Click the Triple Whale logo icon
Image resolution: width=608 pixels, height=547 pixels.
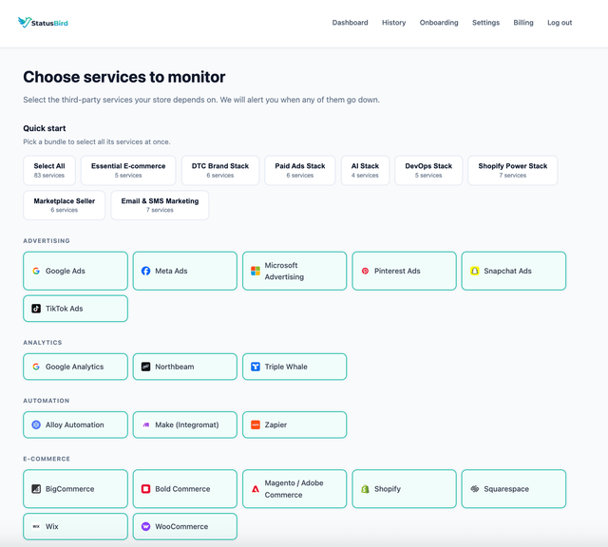(256, 367)
